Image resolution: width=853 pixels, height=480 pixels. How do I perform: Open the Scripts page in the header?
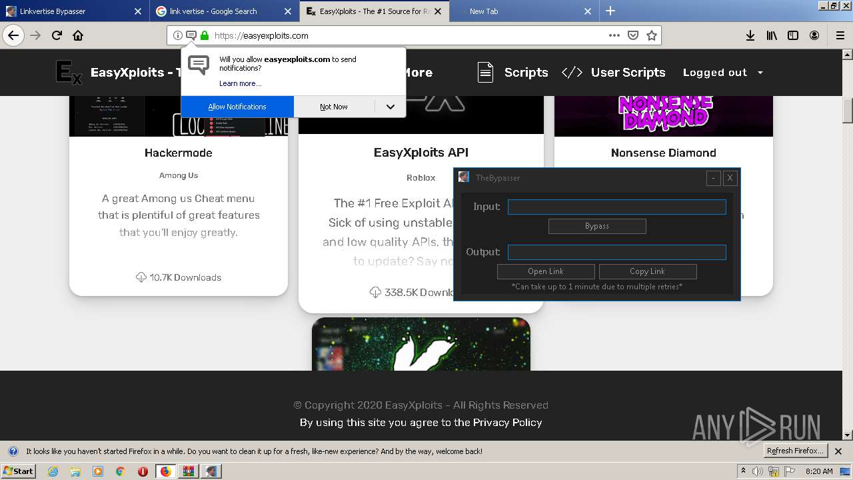[526, 72]
